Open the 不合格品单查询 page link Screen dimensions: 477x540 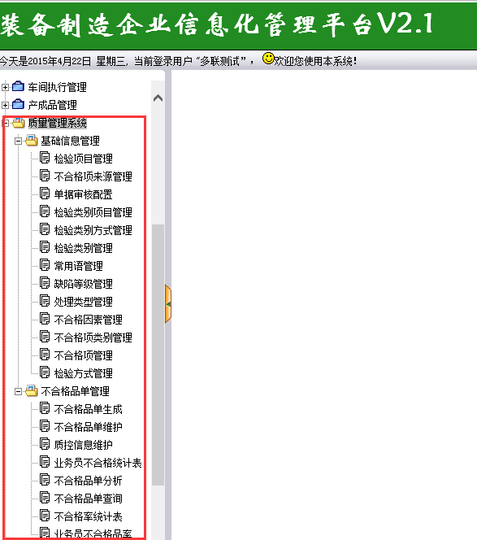[88, 499]
